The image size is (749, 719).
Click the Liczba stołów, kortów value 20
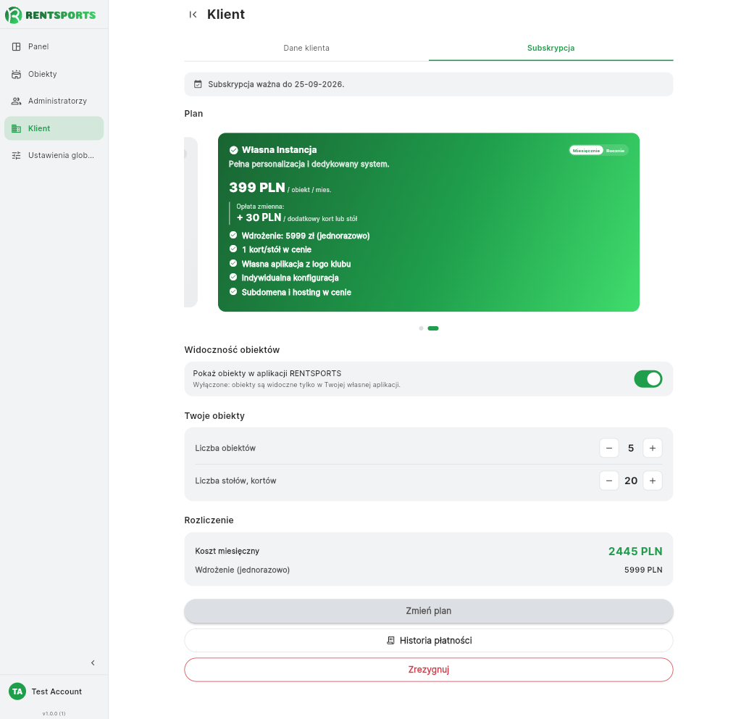(x=631, y=481)
